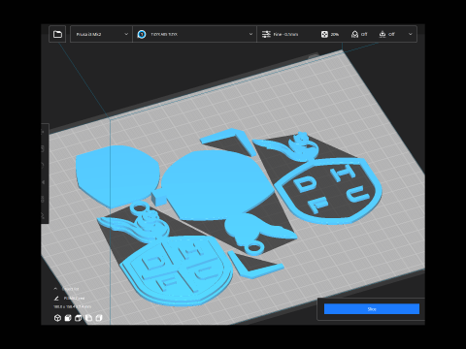Select the small cube model
Screen dimensions: 466x349
[x=158, y=198]
